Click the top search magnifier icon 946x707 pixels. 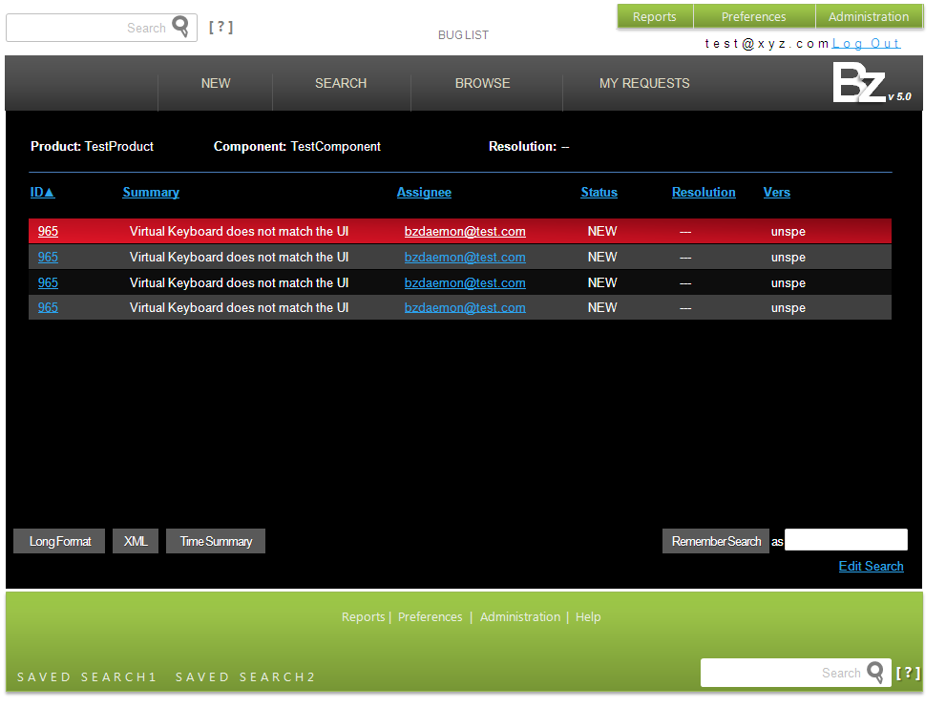179,27
